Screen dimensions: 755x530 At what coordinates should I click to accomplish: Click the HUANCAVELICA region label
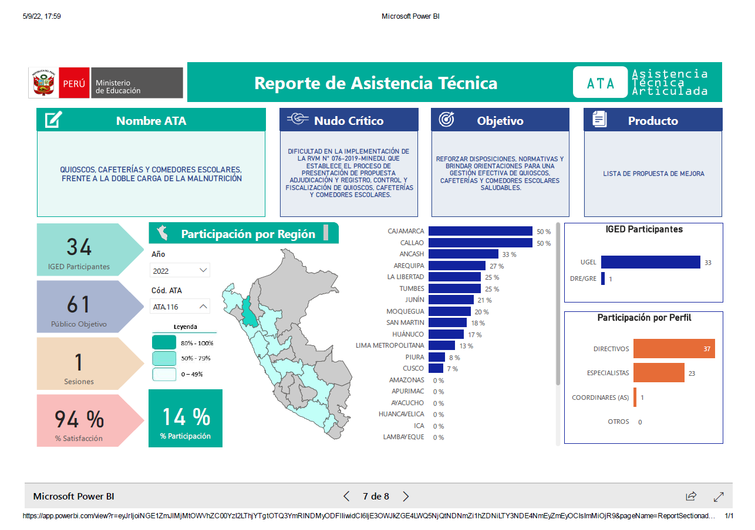(x=402, y=414)
